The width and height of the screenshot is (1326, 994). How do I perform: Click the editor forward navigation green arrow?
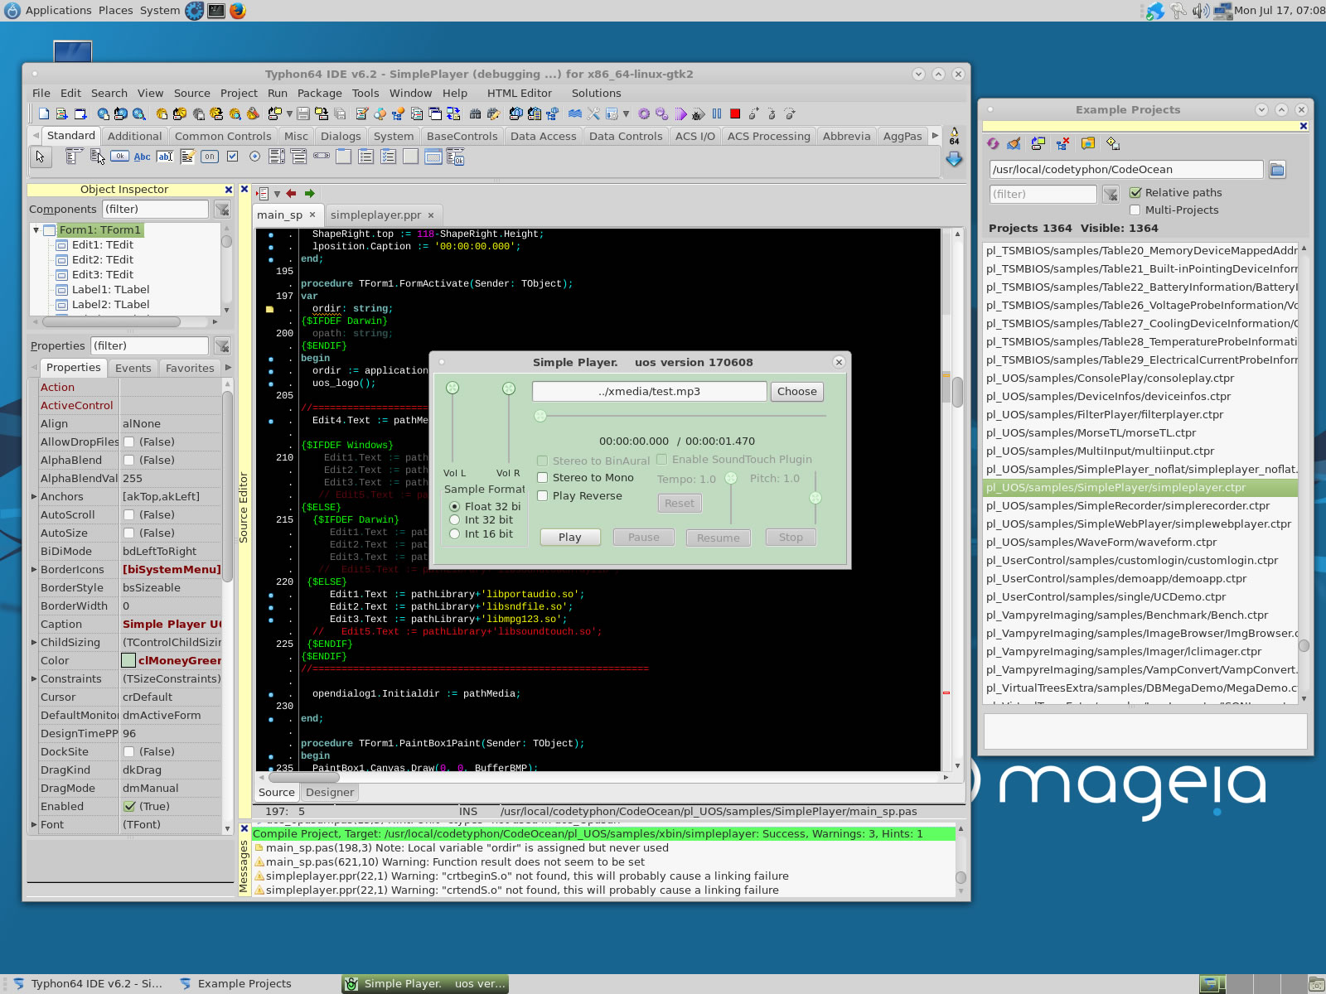pos(310,194)
